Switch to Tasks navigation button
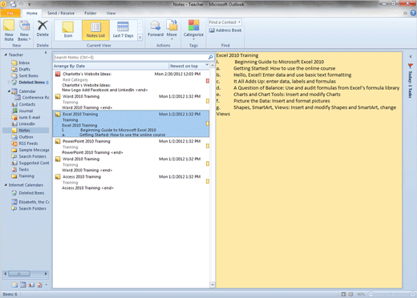 point(39,285)
